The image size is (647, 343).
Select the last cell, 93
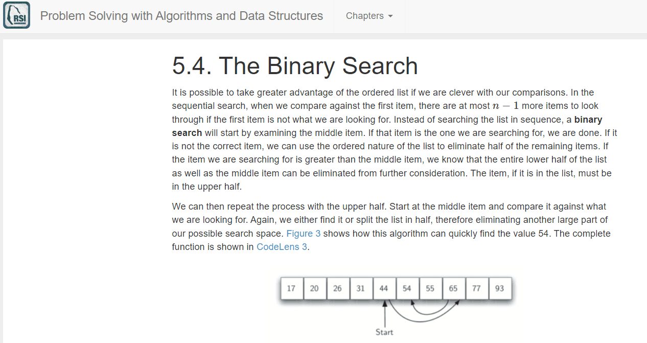[500, 288]
